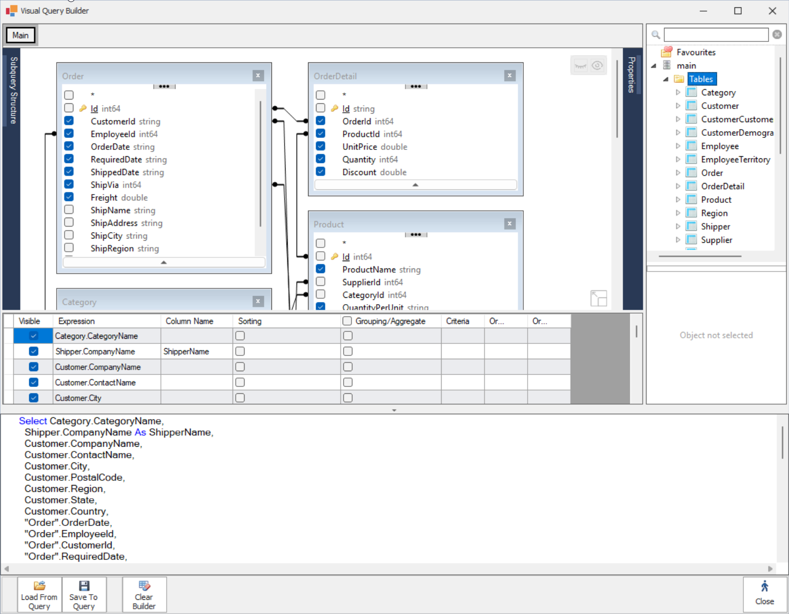The height and width of the screenshot is (614, 789).
Task: Enable Grouping/Aggregate for Shipper.CompanyName row
Action: pos(347,351)
